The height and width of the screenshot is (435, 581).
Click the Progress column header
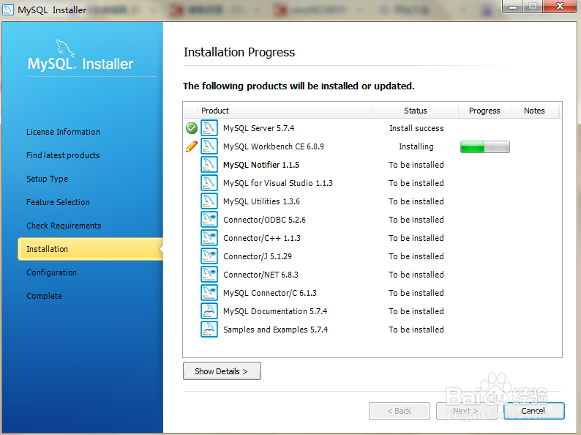pos(484,111)
